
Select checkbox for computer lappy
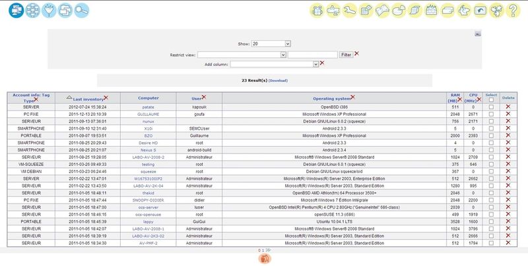491,222
